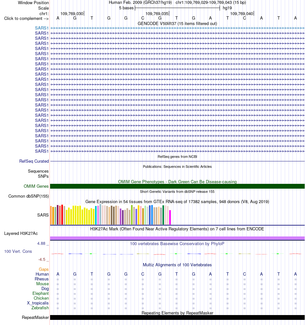Click the dark green OMIM Genes bar
Screen dimensions: 305x325
[178, 186]
